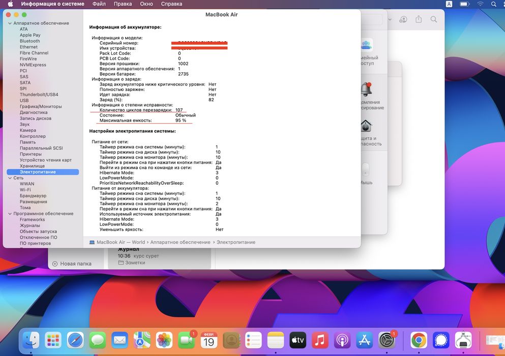Image resolution: width=505 pixels, height=356 pixels.
Task: Click MacBook Air — World in path bar
Action: point(117,242)
